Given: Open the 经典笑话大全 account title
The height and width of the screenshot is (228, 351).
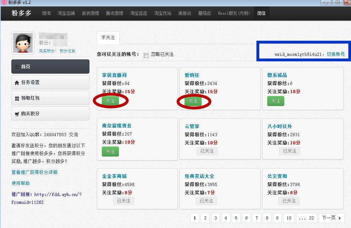Looking at the screenshot, I should (199, 176).
